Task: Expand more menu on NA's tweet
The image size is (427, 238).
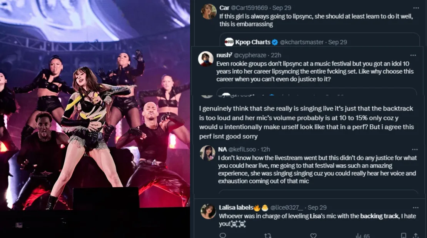Action: 415,149
